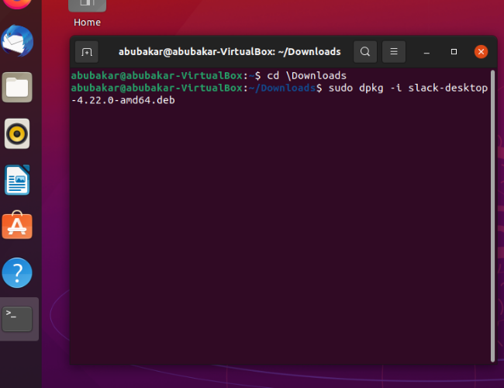Click the Terminal icon in dock
The height and width of the screenshot is (388, 504).
click(18, 318)
